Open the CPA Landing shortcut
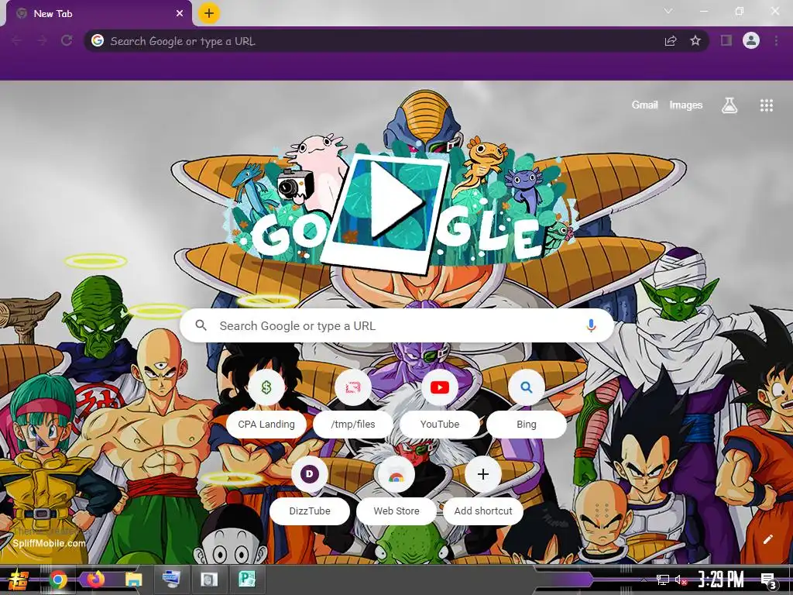This screenshot has height=595, width=793. [266, 403]
